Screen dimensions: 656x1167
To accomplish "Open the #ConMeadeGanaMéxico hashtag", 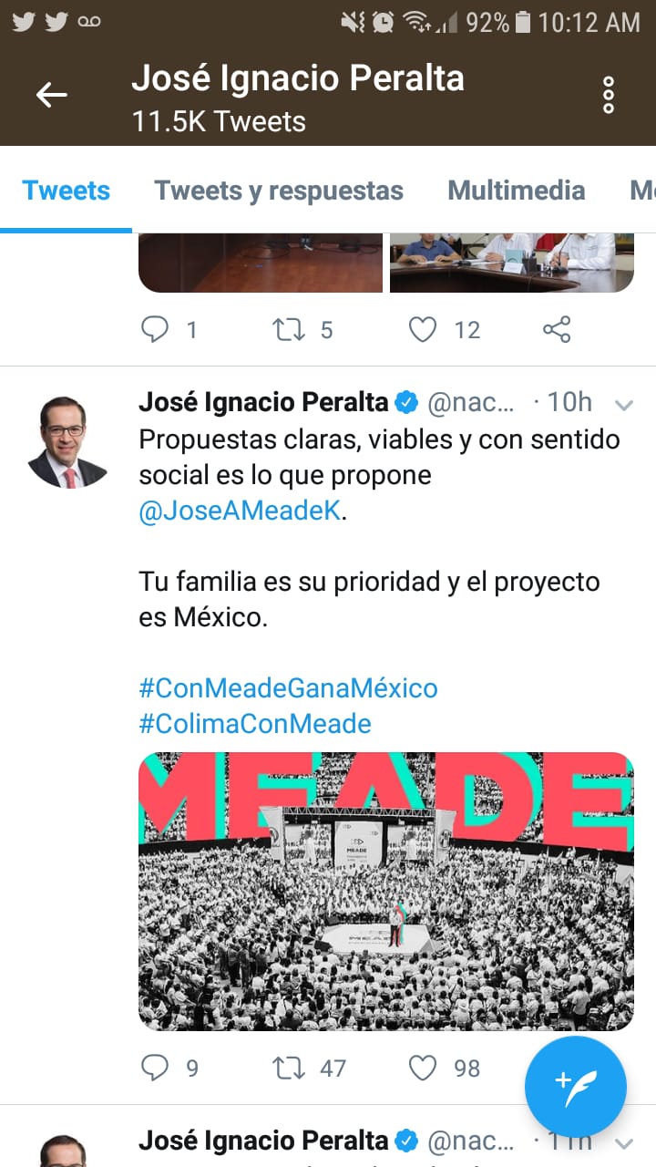I will (x=288, y=687).
